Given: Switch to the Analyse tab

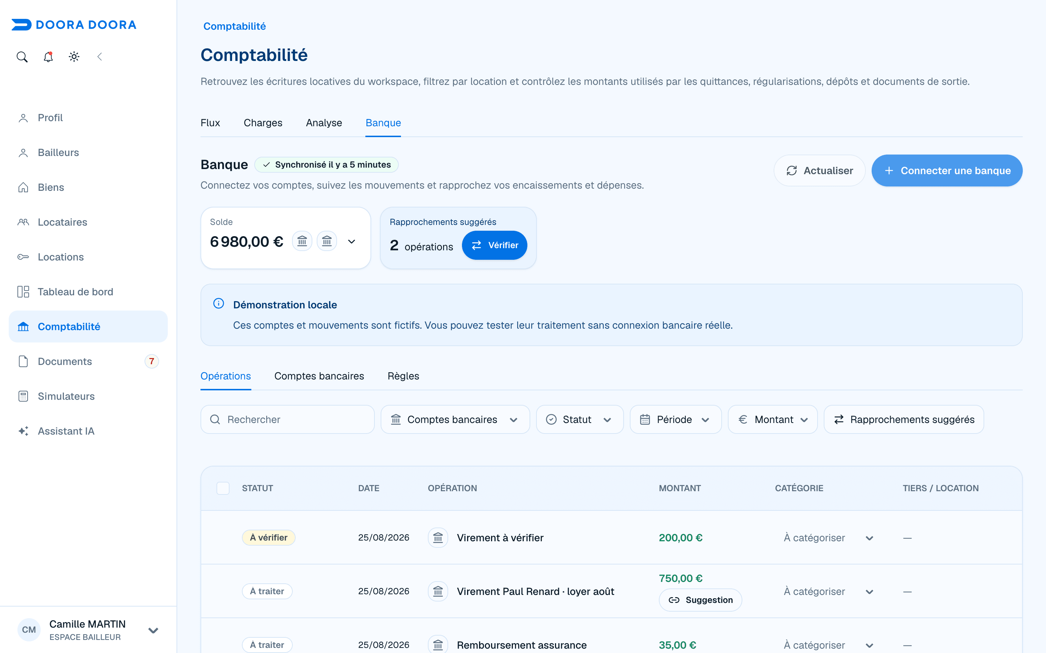Looking at the screenshot, I should tap(324, 123).
